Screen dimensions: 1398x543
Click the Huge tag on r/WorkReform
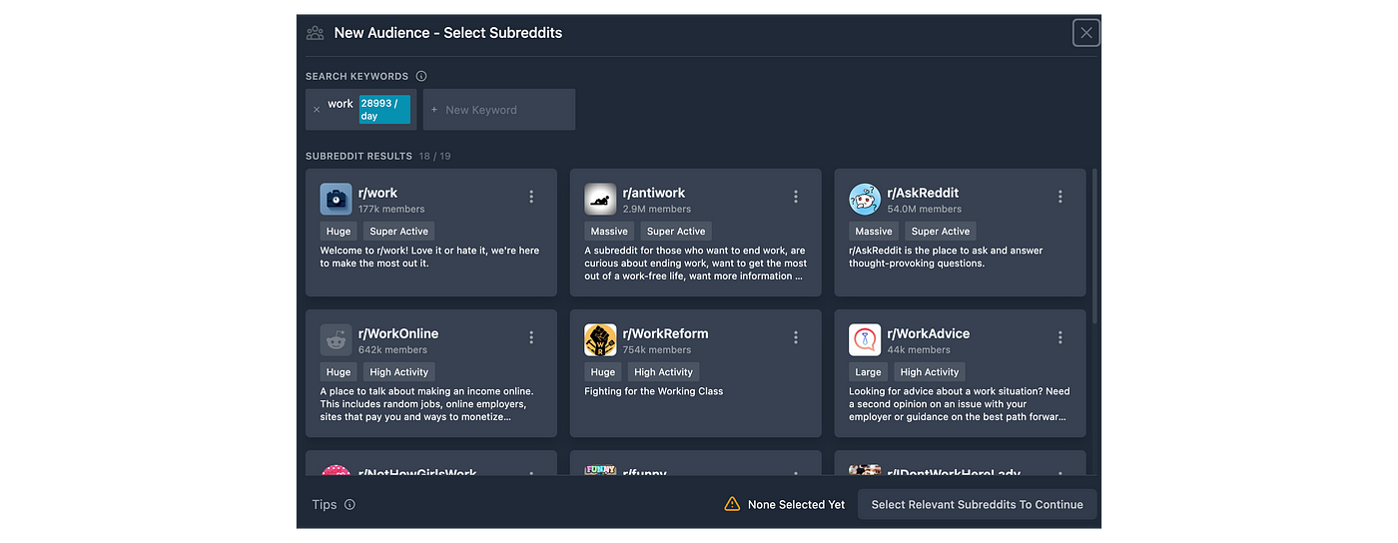point(603,372)
